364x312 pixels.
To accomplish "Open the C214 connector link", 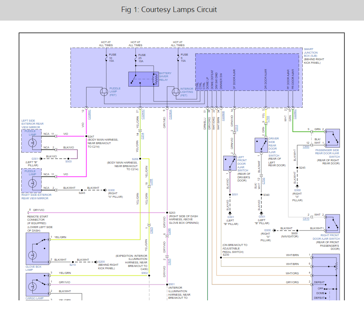I will click(x=142, y=136).
